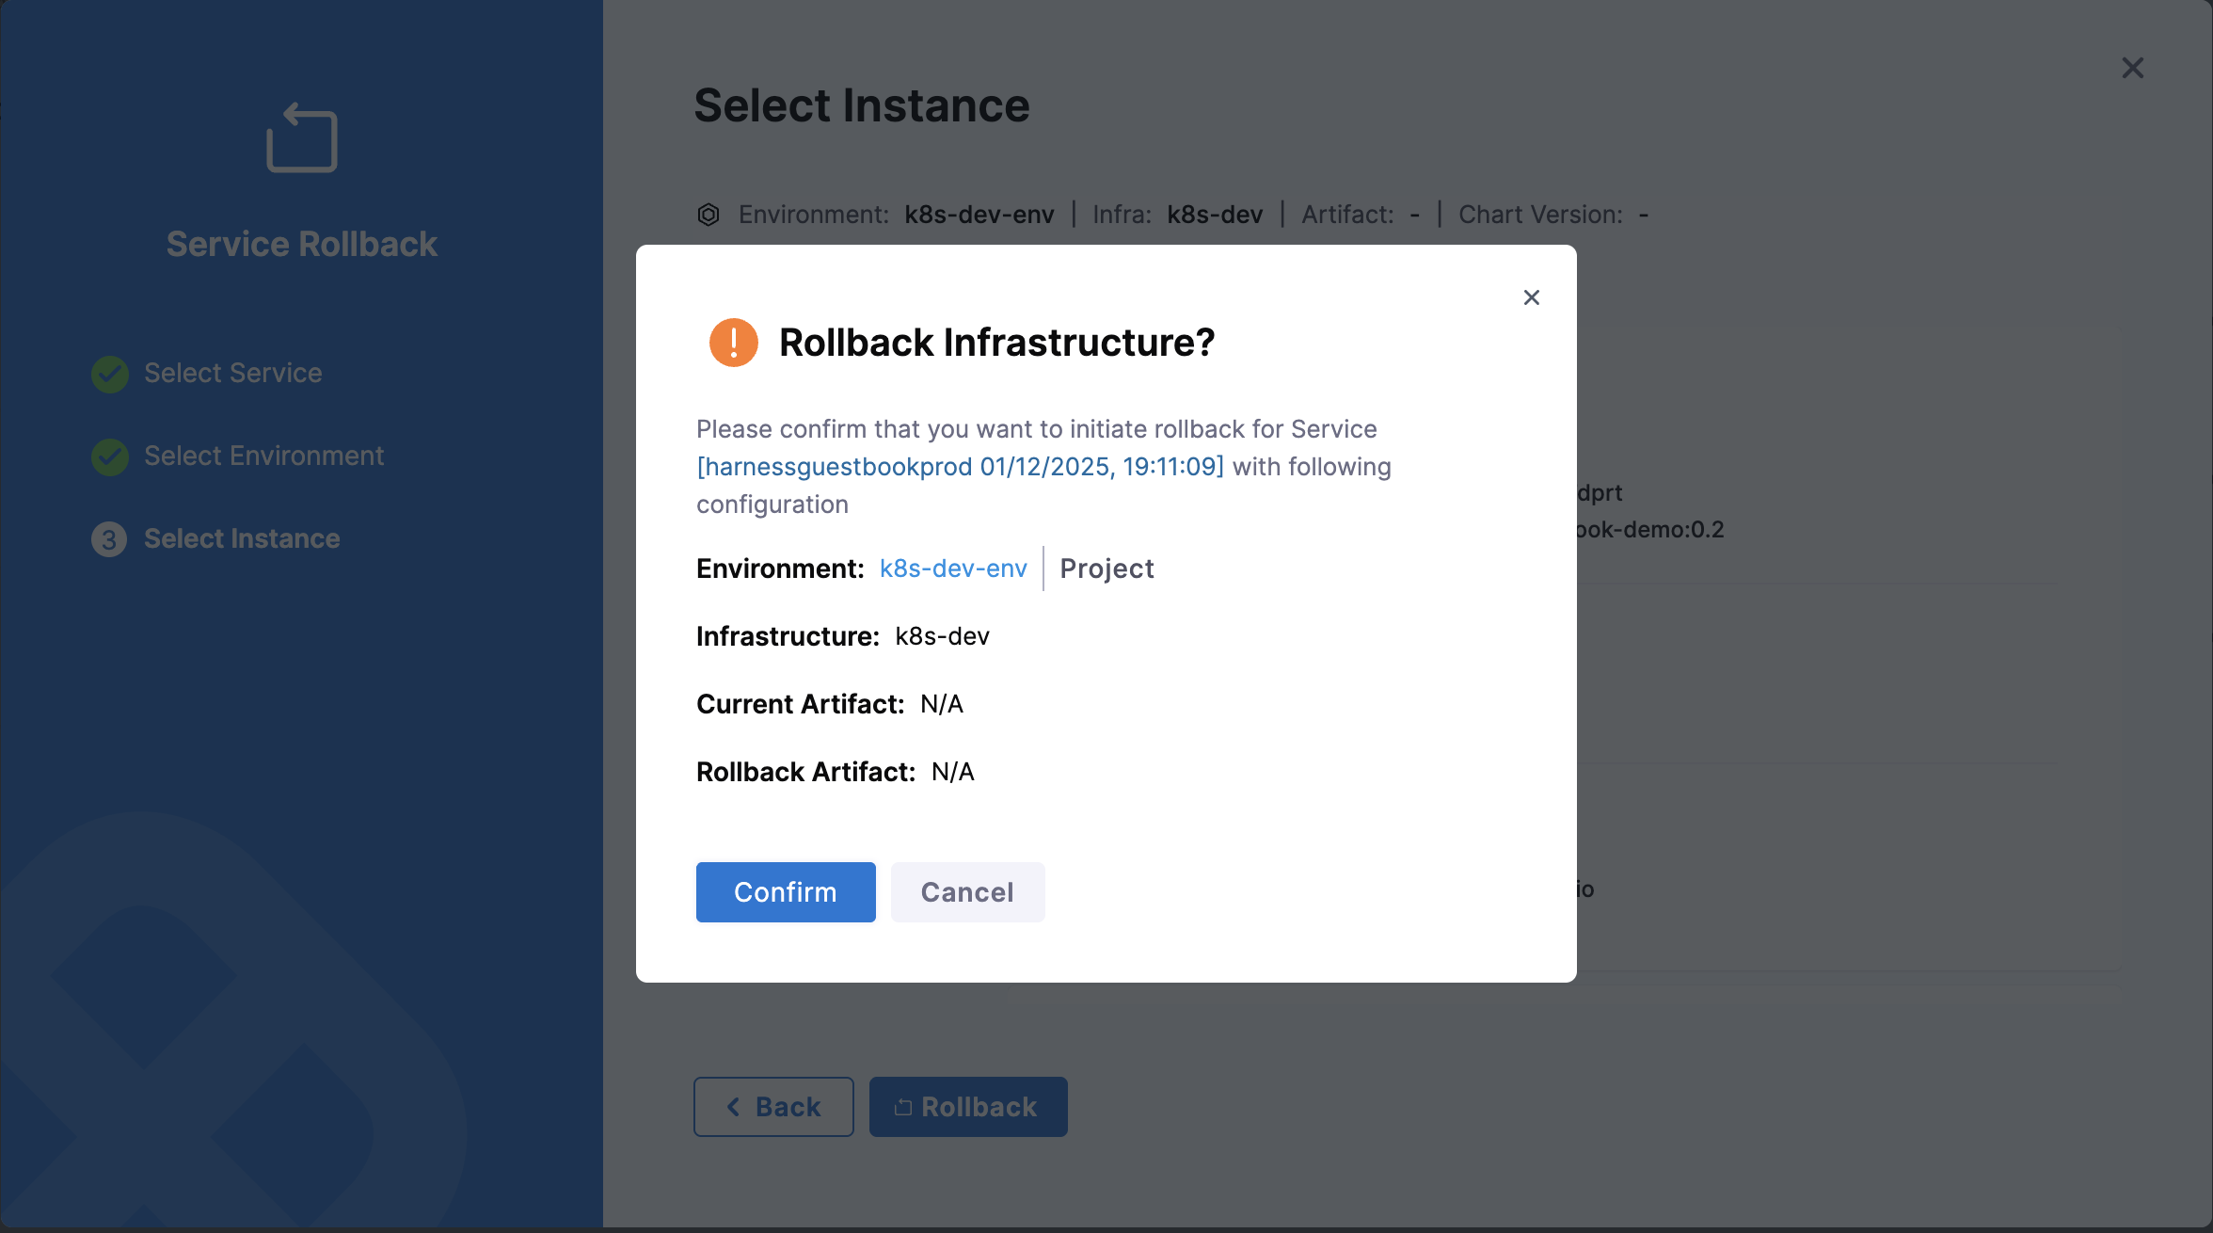Image resolution: width=2213 pixels, height=1233 pixels.
Task: Click the Back button chevron
Action: coord(734,1107)
